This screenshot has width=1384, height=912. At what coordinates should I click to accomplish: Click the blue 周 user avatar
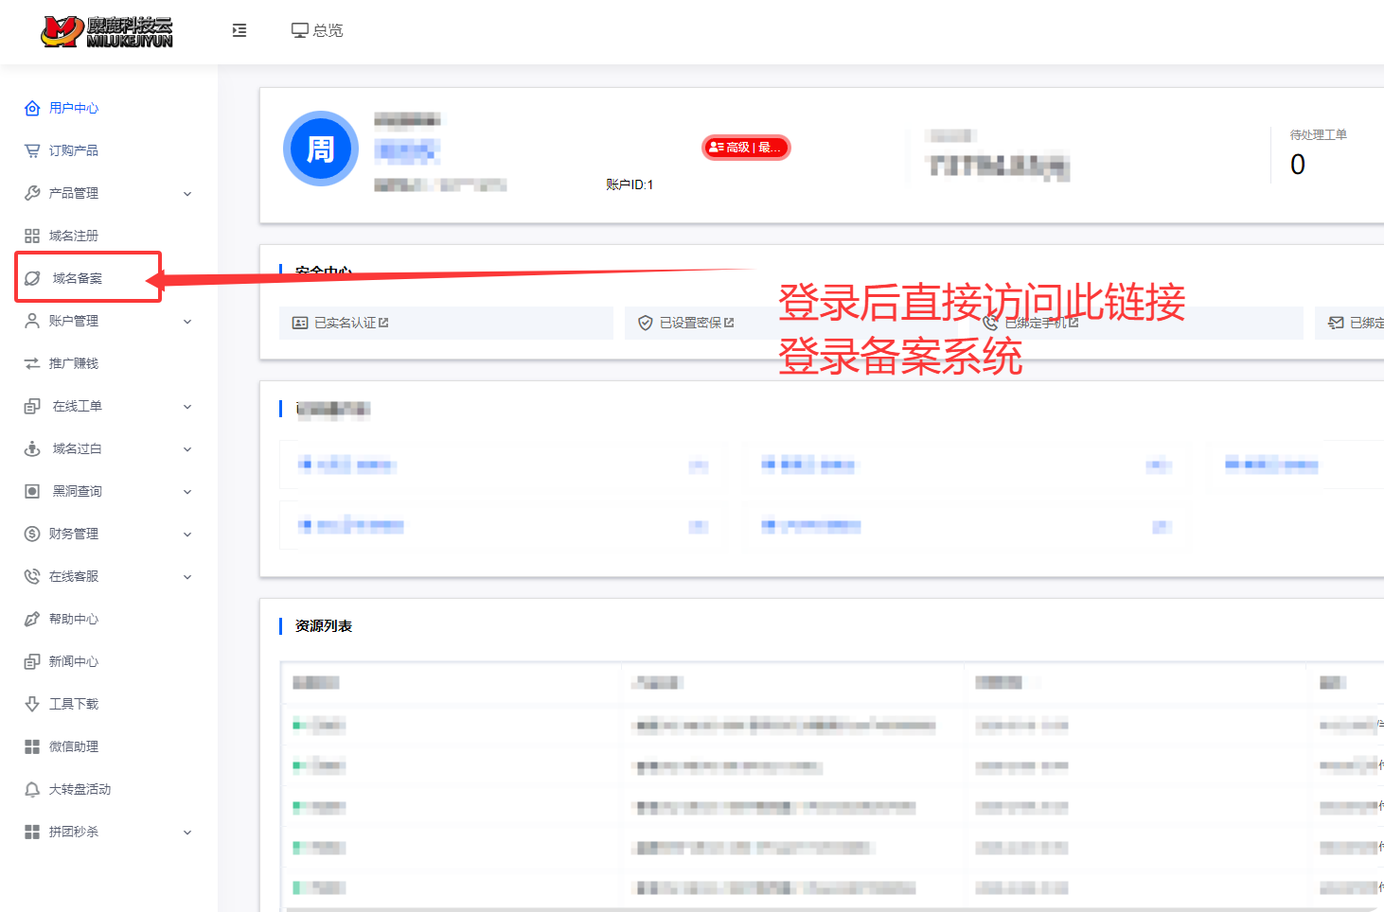[x=321, y=149]
